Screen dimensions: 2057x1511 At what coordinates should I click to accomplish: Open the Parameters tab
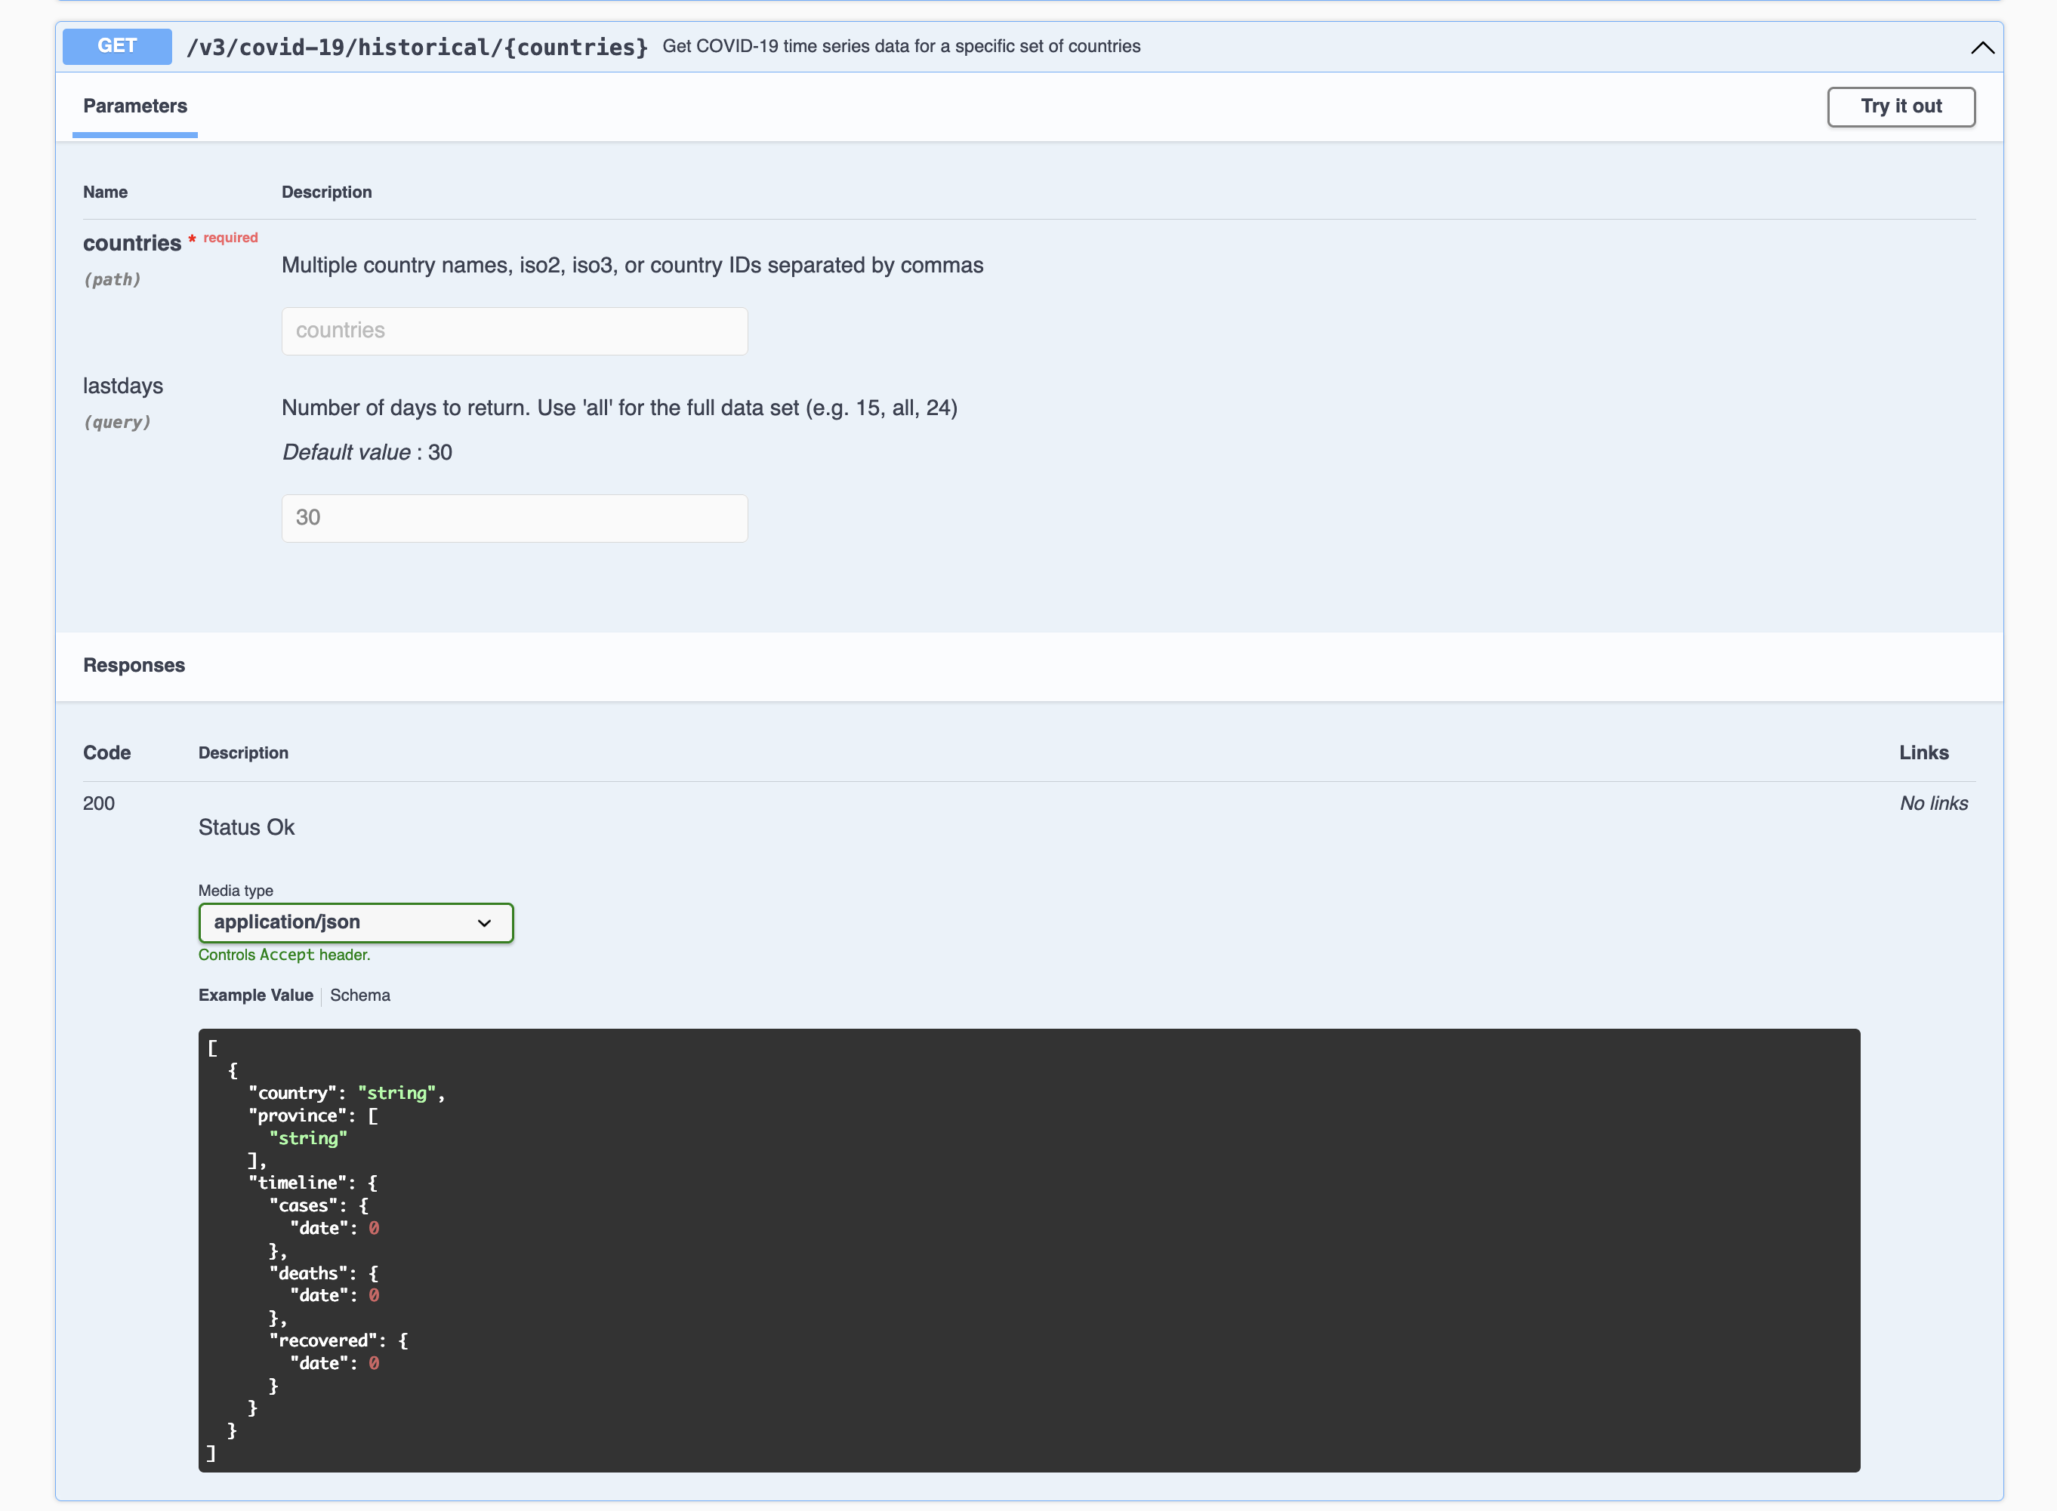tap(134, 106)
